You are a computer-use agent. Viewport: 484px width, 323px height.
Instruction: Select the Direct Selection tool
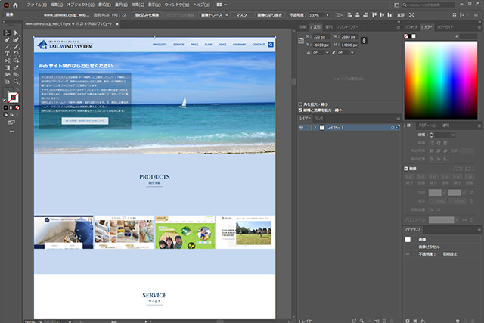pyautogui.click(x=16, y=33)
